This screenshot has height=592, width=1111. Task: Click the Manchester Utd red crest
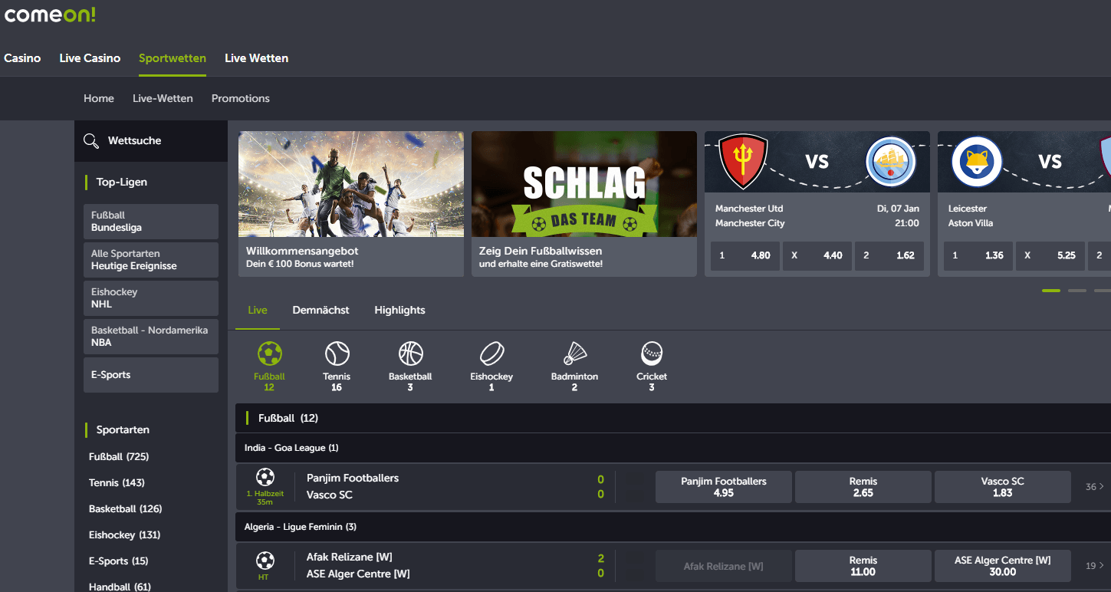coord(743,161)
